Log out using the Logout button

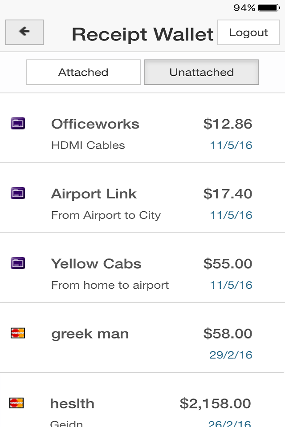pos(248,32)
